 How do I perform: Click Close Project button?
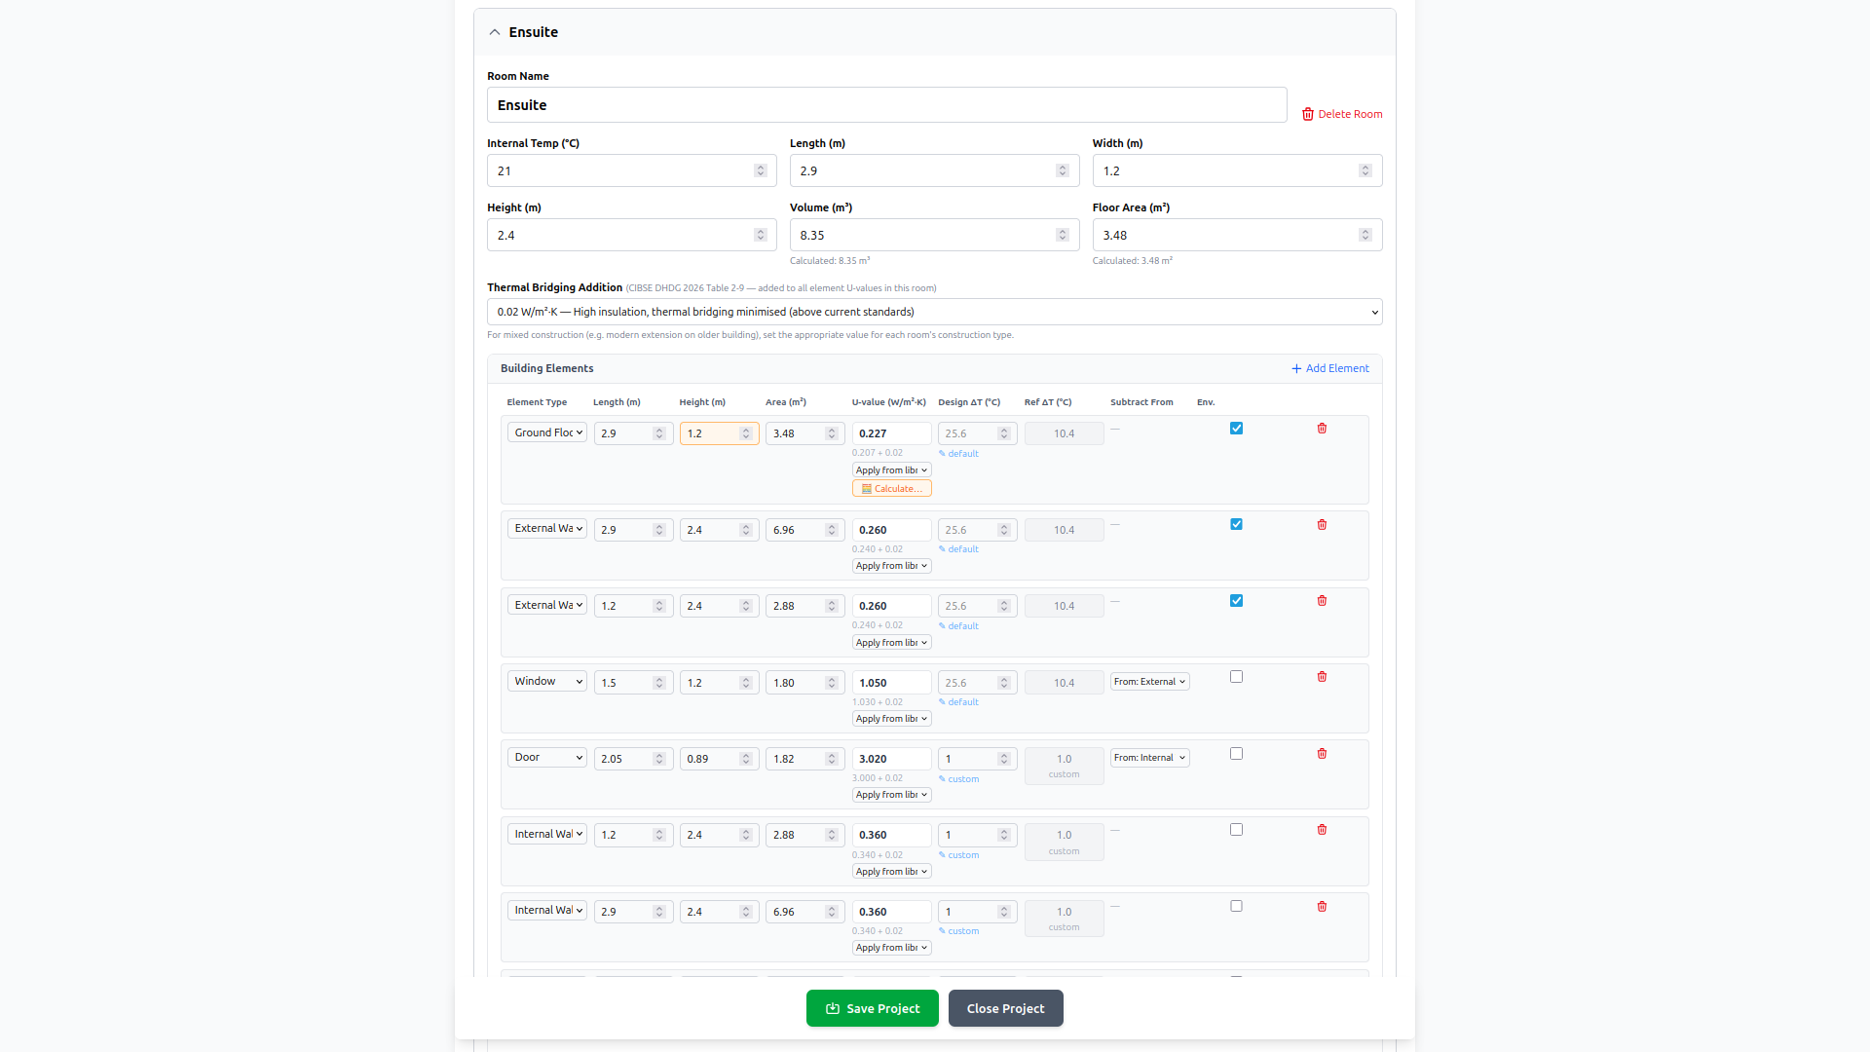pyautogui.click(x=1005, y=1008)
